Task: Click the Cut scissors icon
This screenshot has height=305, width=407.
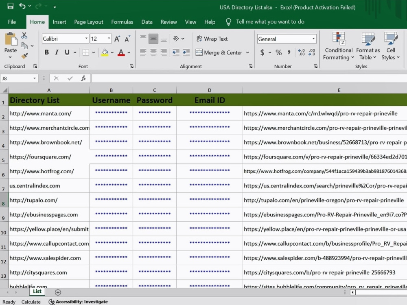Action: 24,35
